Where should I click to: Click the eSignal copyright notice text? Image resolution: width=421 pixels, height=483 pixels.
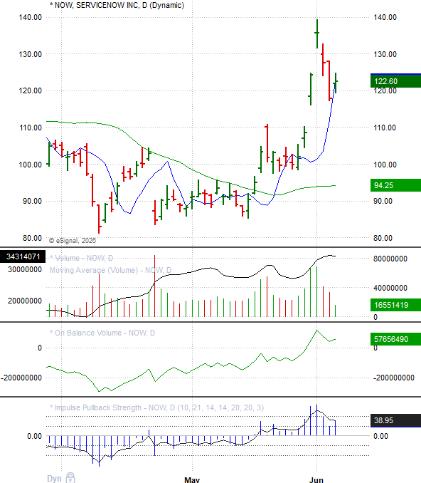click(73, 241)
